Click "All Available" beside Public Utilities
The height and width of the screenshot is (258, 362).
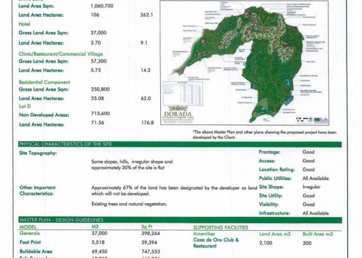pos(315,179)
